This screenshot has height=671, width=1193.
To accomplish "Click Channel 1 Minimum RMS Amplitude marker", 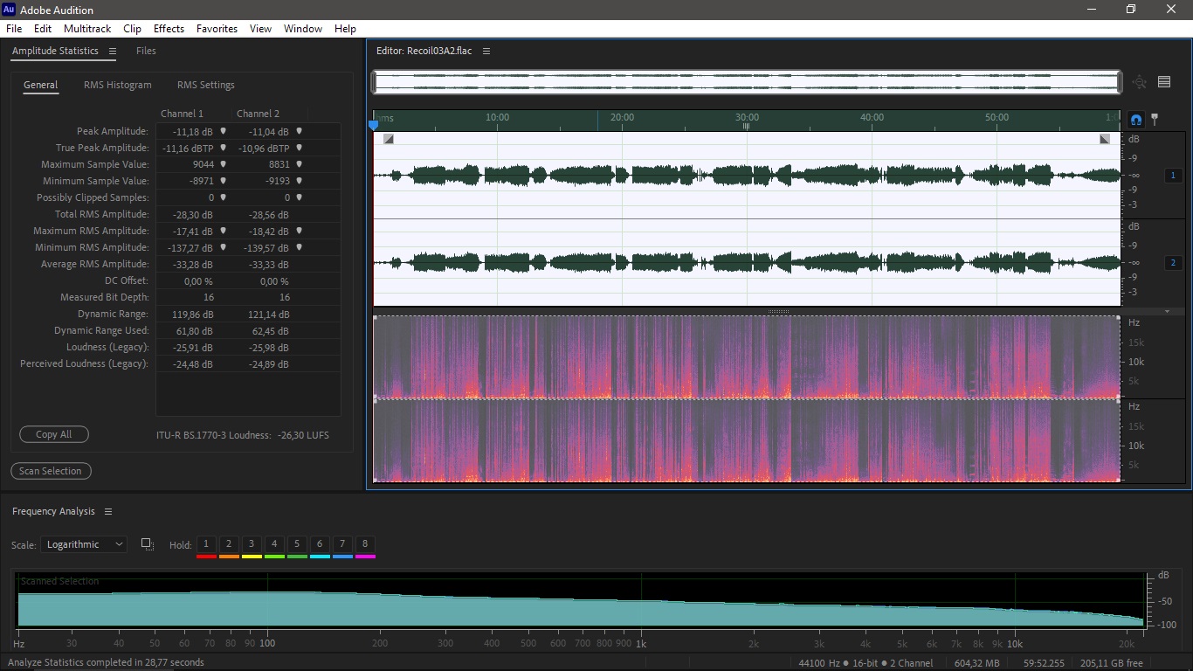I will (223, 247).
